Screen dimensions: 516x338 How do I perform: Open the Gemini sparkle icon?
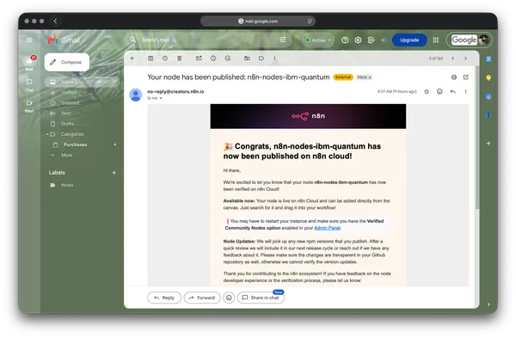click(x=384, y=40)
